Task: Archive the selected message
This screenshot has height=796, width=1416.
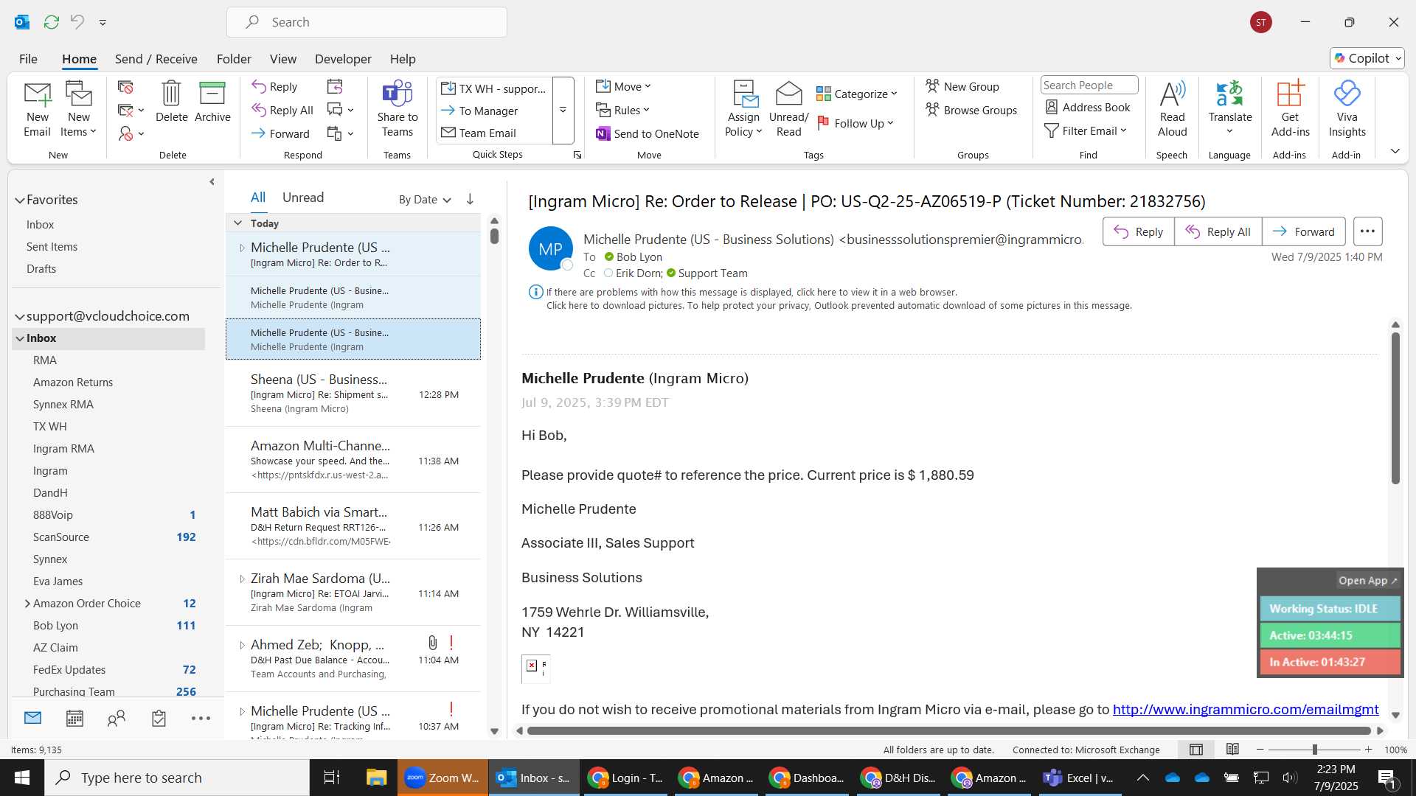Action: pos(212,102)
